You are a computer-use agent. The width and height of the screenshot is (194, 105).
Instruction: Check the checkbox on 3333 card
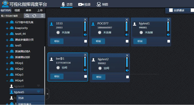tap(85, 41)
